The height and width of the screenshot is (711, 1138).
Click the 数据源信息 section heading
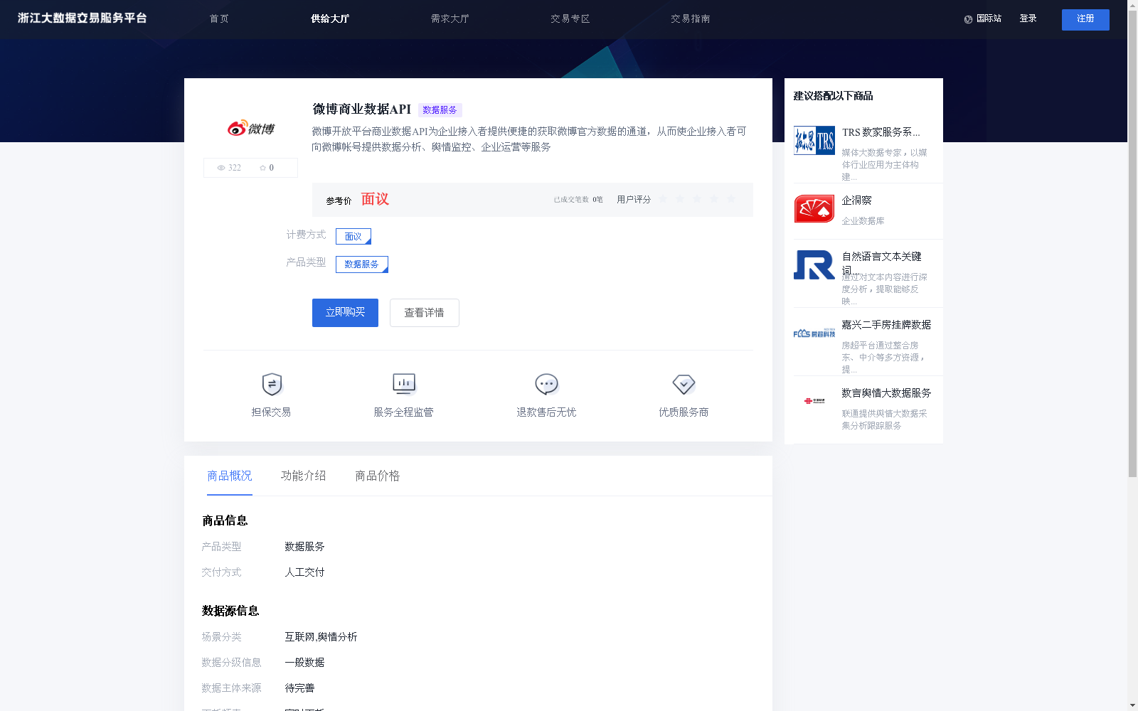coord(230,611)
